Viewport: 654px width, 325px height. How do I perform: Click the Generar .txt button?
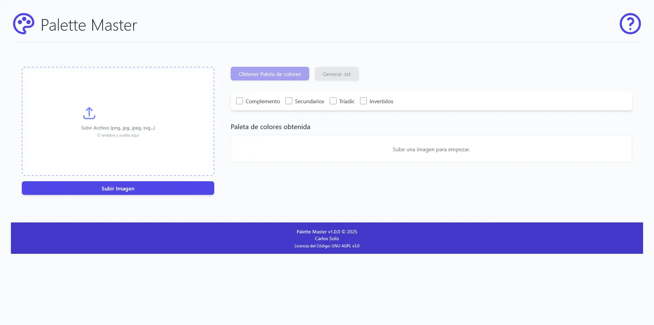[337, 74]
